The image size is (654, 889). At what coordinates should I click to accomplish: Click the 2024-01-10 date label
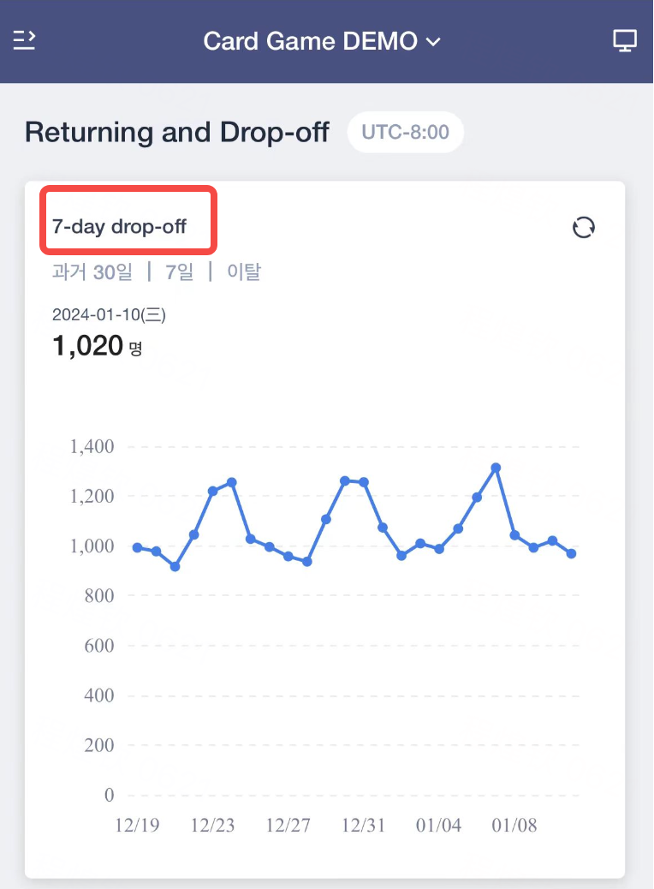pyautogui.click(x=109, y=314)
